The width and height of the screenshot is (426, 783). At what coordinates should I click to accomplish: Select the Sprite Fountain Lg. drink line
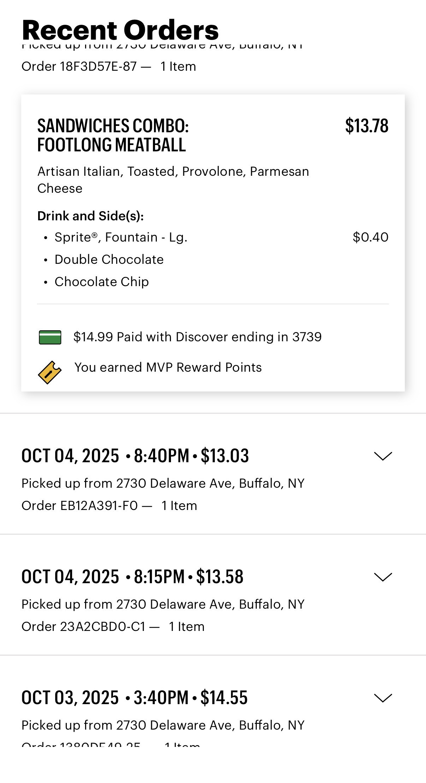(121, 237)
